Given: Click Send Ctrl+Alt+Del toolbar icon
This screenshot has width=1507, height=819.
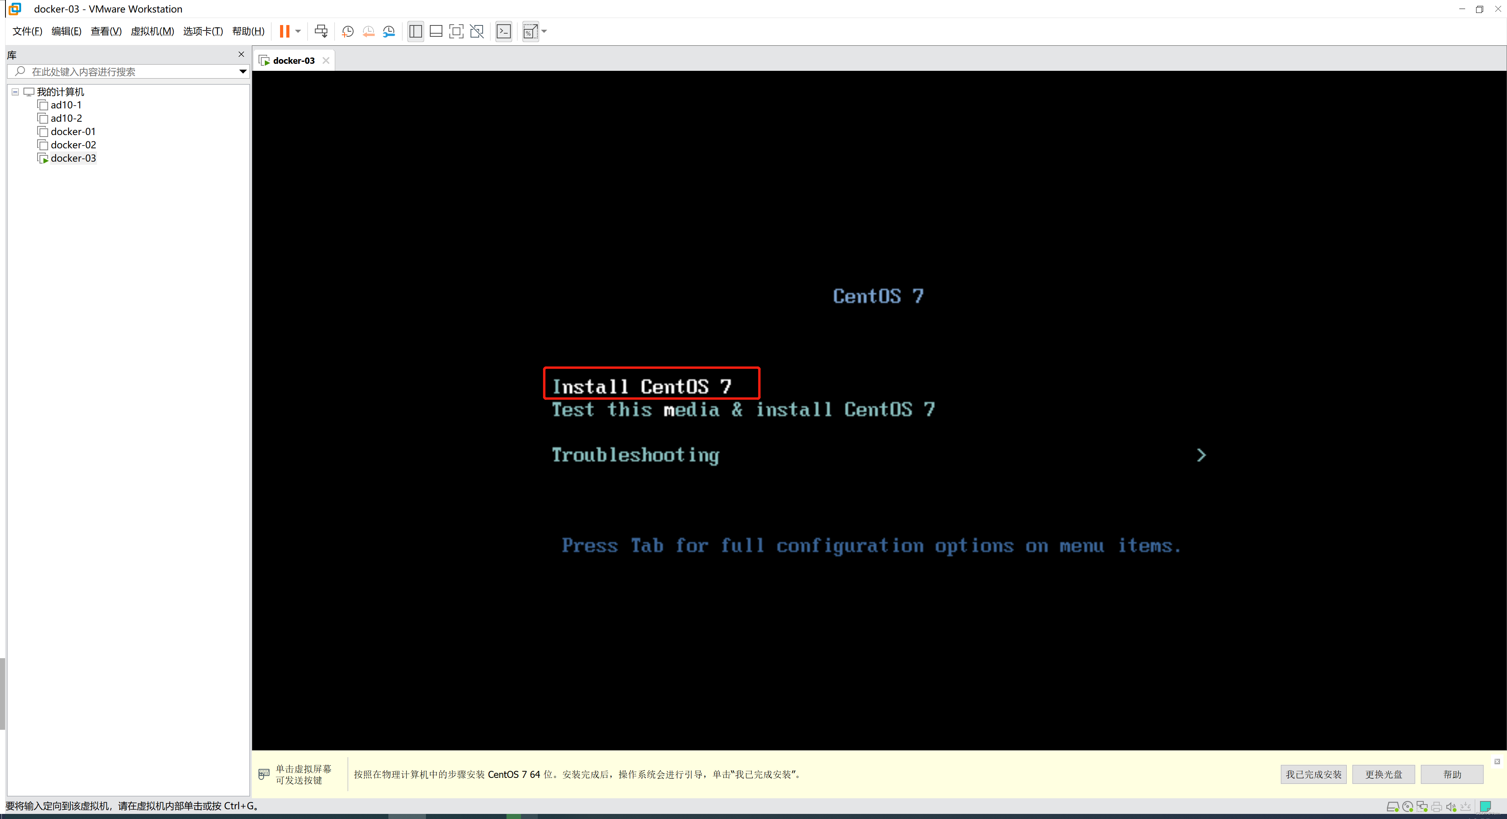Looking at the screenshot, I should (x=321, y=32).
